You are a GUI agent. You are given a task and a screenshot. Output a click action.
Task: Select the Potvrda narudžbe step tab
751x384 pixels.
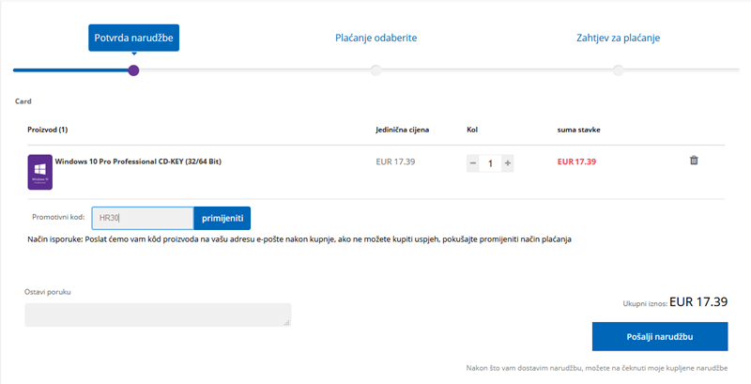pyautogui.click(x=133, y=38)
